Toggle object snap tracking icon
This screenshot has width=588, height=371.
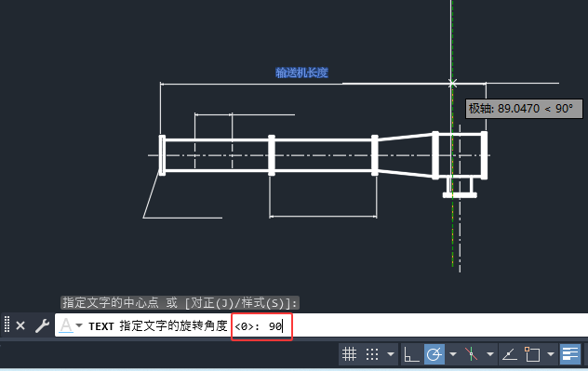click(x=509, y=353)
